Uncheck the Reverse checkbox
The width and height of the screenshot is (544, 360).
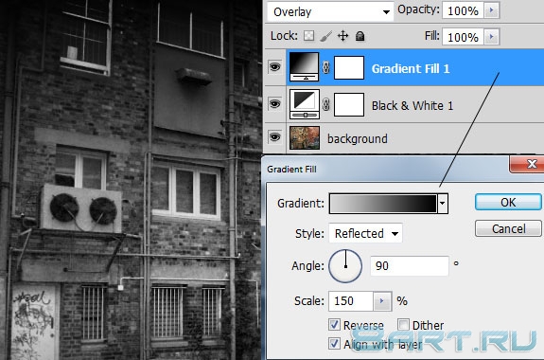tap(334, 325)
